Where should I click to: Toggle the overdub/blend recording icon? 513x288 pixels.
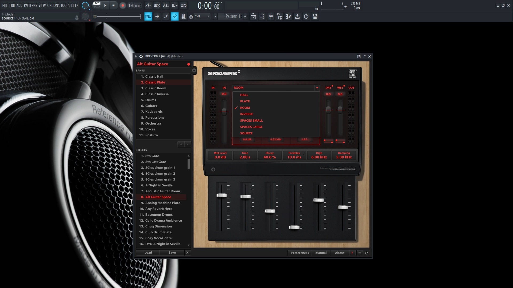point(175,5)
